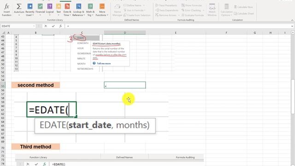Viewport: 295px width, 166px height.
Task: Open the Text functions menu
Action: tap(59, 10)
